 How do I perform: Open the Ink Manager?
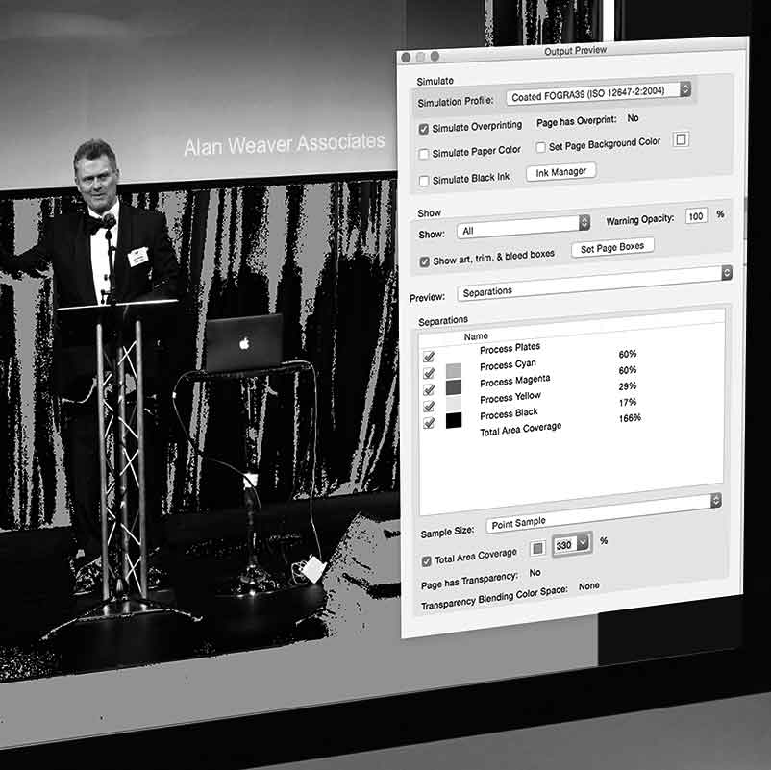(560, 171)
